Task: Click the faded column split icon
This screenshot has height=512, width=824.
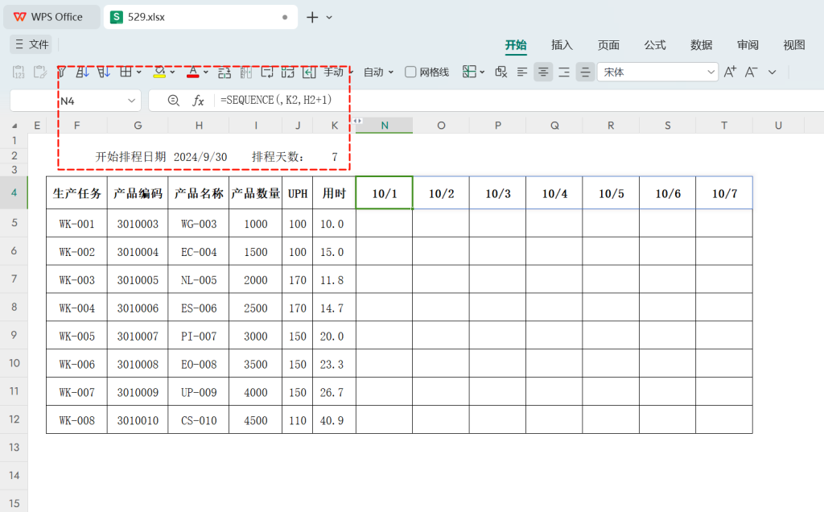Action: (x=246, y=72)
